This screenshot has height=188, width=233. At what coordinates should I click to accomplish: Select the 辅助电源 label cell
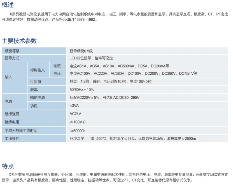[37, 98]
